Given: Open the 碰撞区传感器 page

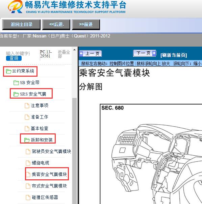Looking at the screenshot, I should [45, 197].
